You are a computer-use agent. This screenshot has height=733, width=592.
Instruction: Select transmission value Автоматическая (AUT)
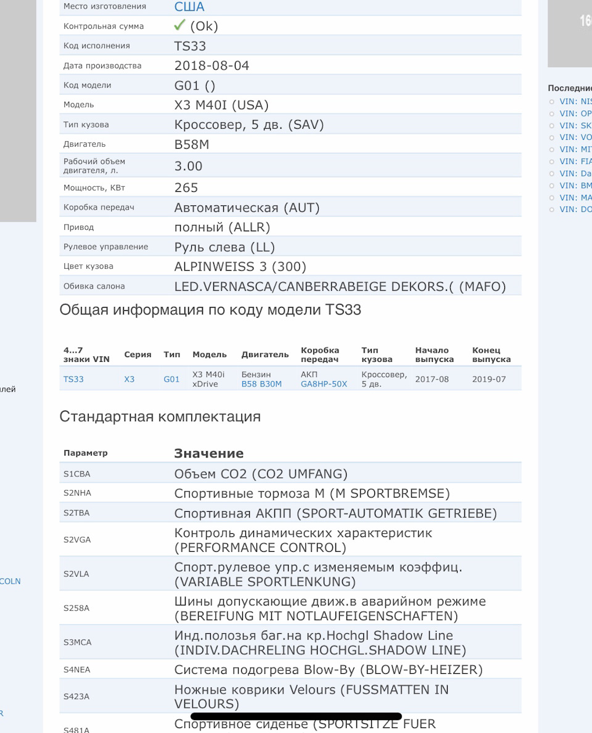coord(247,208)
